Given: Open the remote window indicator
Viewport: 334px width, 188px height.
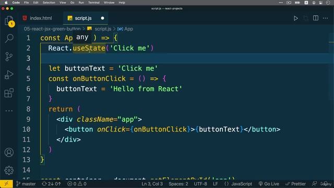Looking at the screenshot, I should coord(6,184).
